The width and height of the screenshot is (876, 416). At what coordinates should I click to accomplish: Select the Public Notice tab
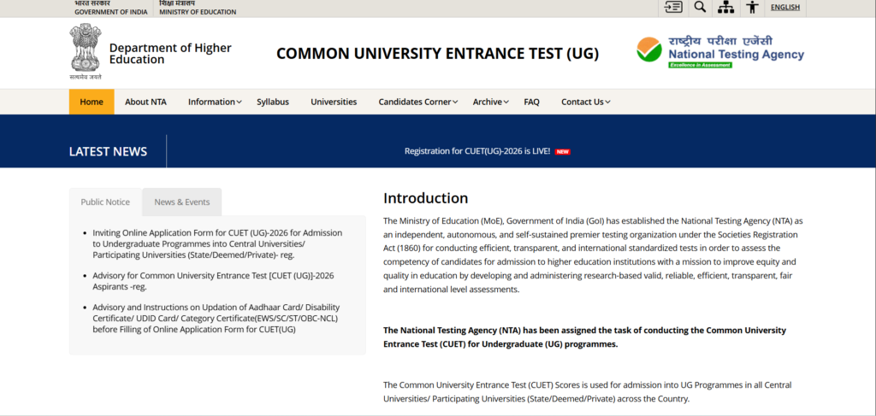[x=105, y=202]
